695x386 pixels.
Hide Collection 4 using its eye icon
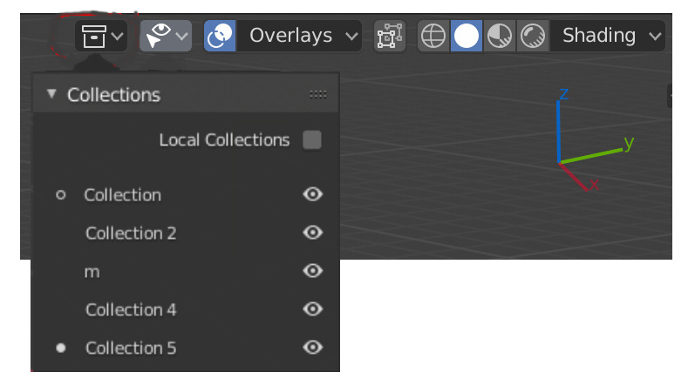(312, 309)
